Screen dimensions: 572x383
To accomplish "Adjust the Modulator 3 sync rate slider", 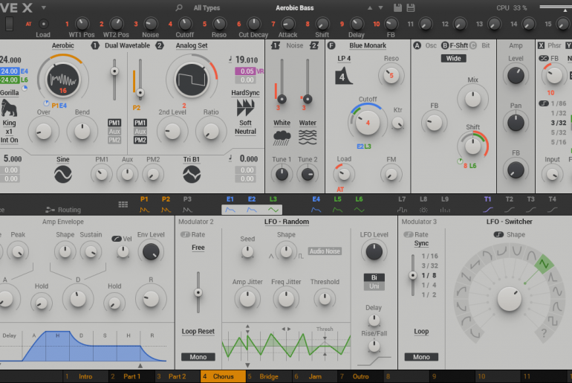I will click(x=412, y=275).
